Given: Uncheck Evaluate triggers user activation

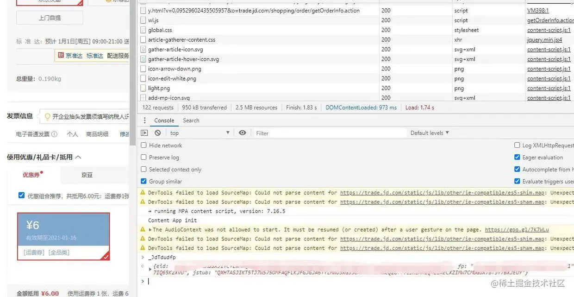Looking at the screenshot, I should coord(518,182).
